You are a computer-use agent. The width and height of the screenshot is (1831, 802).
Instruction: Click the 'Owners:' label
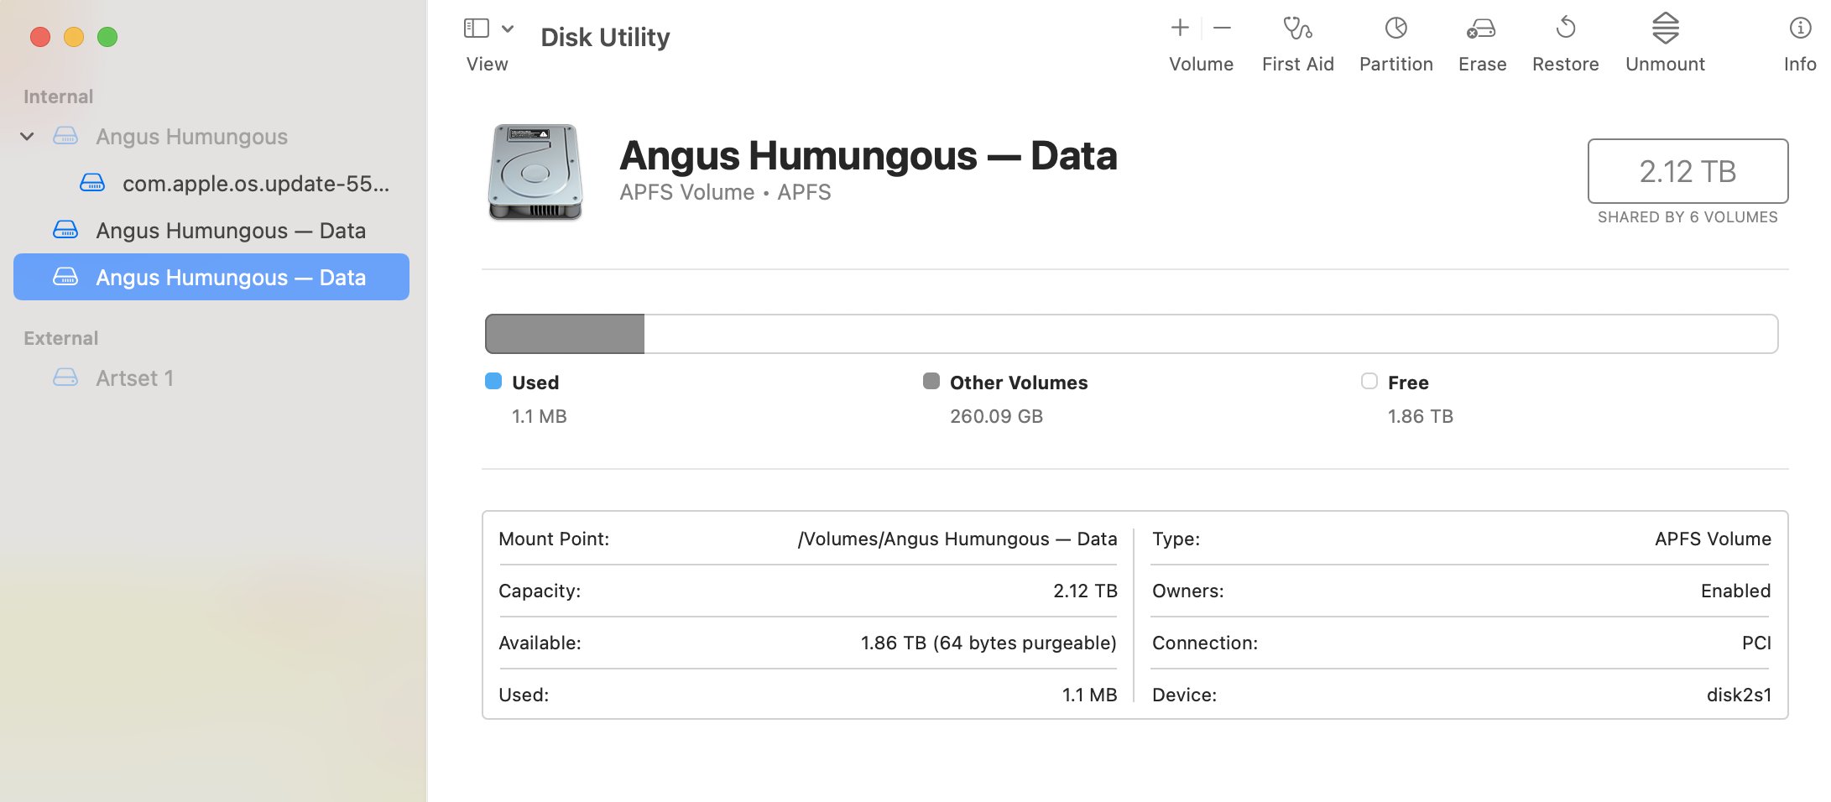tap(1188, 591)
